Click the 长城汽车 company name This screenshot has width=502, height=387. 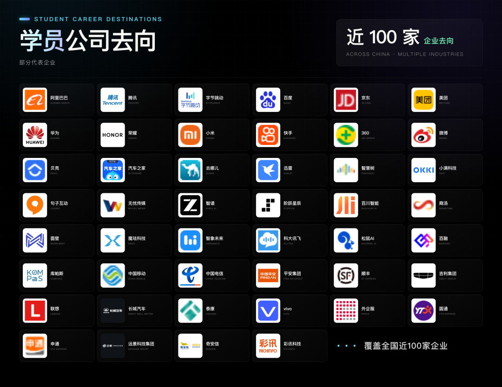137,308
